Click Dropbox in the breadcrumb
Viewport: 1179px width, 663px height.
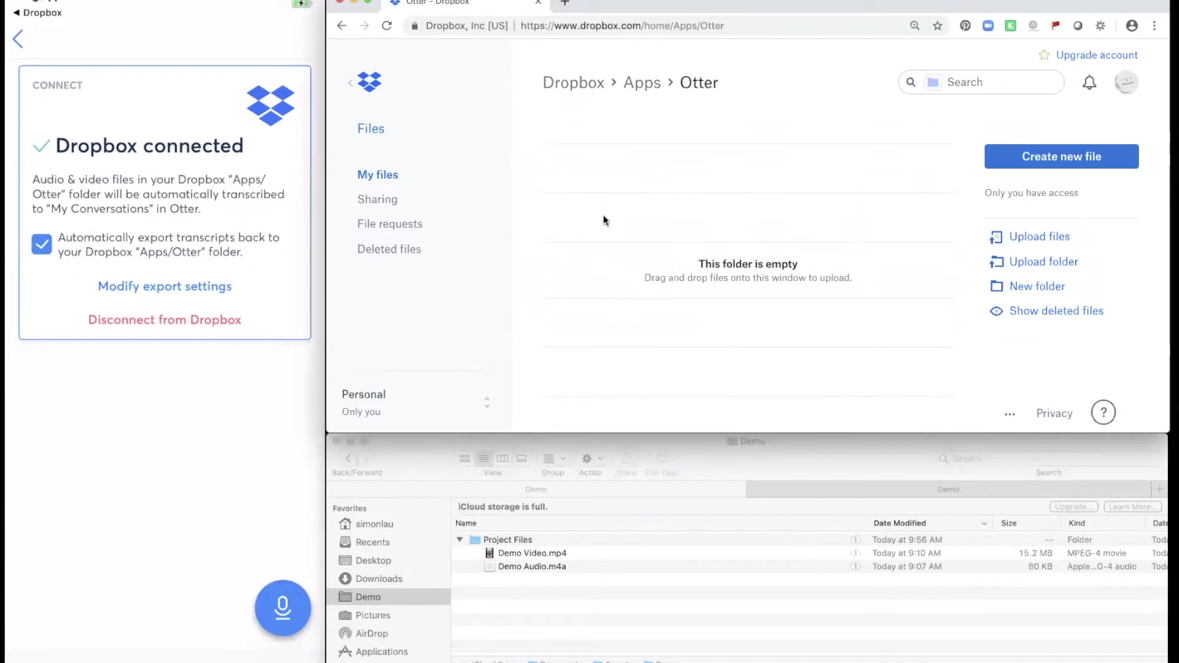[574, 83]
